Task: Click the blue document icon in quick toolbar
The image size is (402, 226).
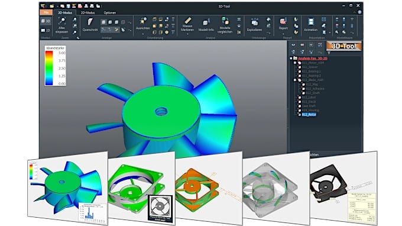Action: pos(69,6)
